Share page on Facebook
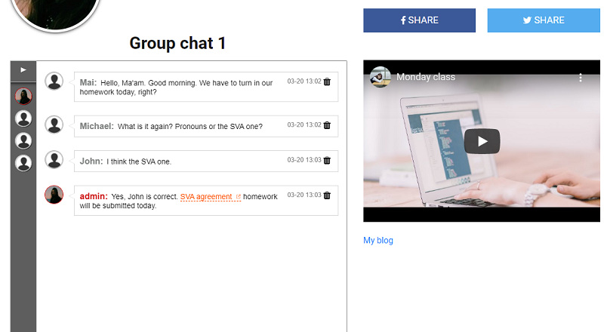Viewport: 604px width, 332px height. click(x=419, y=20)
